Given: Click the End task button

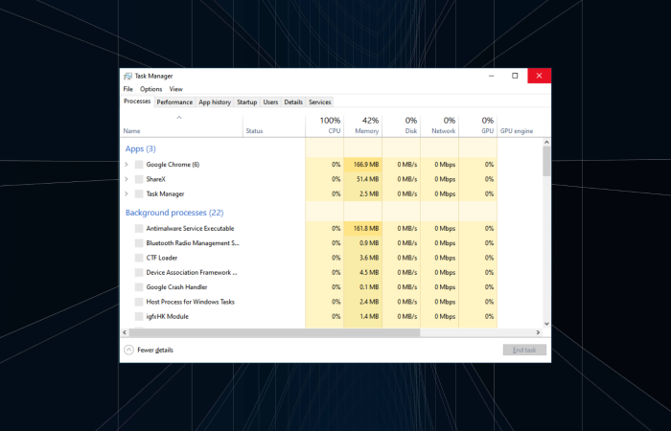Looking at the screenshot, I should pos(524,350).
